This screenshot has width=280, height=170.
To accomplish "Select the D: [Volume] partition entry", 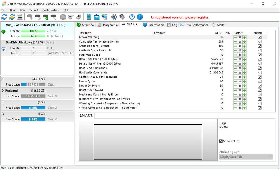I will tap(37, 93).
